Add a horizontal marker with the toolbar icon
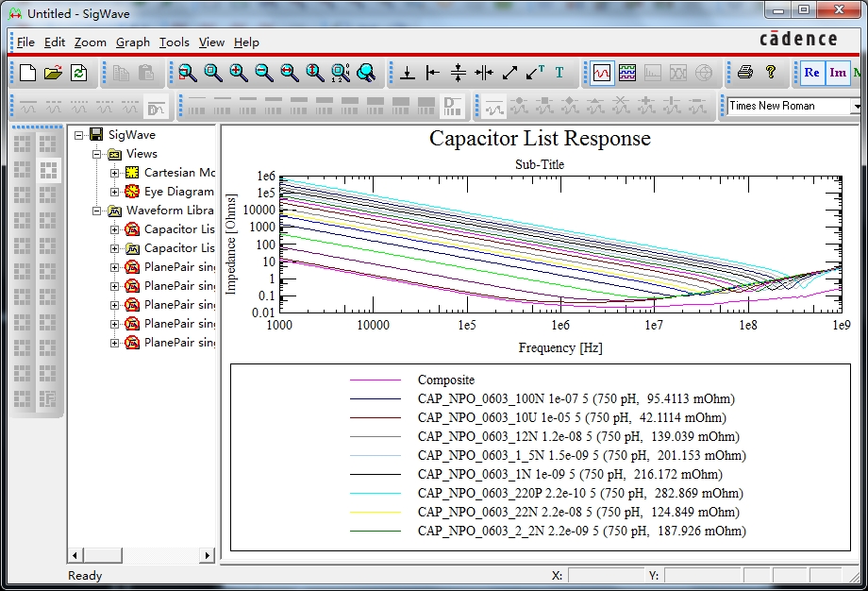This screenshot has height=591, width=868. pyautogui.click(x=408, y=73)
